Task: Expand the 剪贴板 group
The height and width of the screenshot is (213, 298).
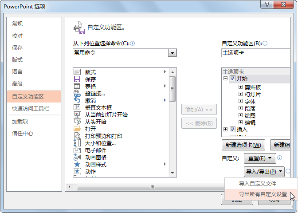Action: click(x=240, y=87)
